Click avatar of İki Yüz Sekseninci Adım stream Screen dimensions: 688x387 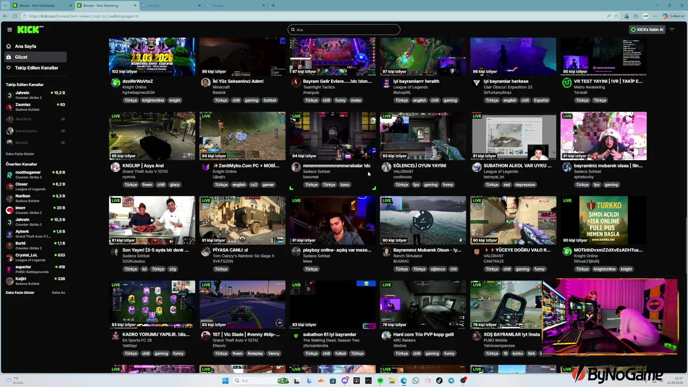click(x=206, y=83)
